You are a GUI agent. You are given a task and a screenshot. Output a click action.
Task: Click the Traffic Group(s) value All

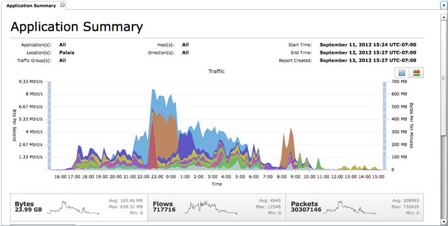(62, 60)
